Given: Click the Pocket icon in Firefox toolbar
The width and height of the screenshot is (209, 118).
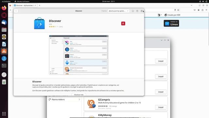Looking at the screenshot, I should 195,10.
